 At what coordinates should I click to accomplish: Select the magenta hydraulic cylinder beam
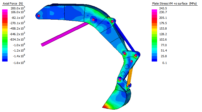(65, 34)
